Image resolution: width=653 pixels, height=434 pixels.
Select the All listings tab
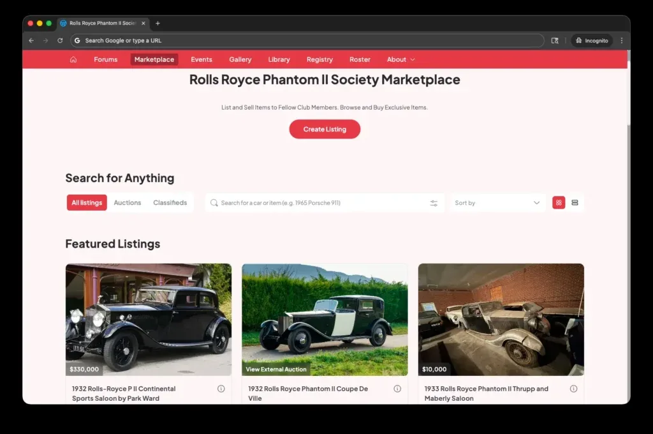point(87,202)
